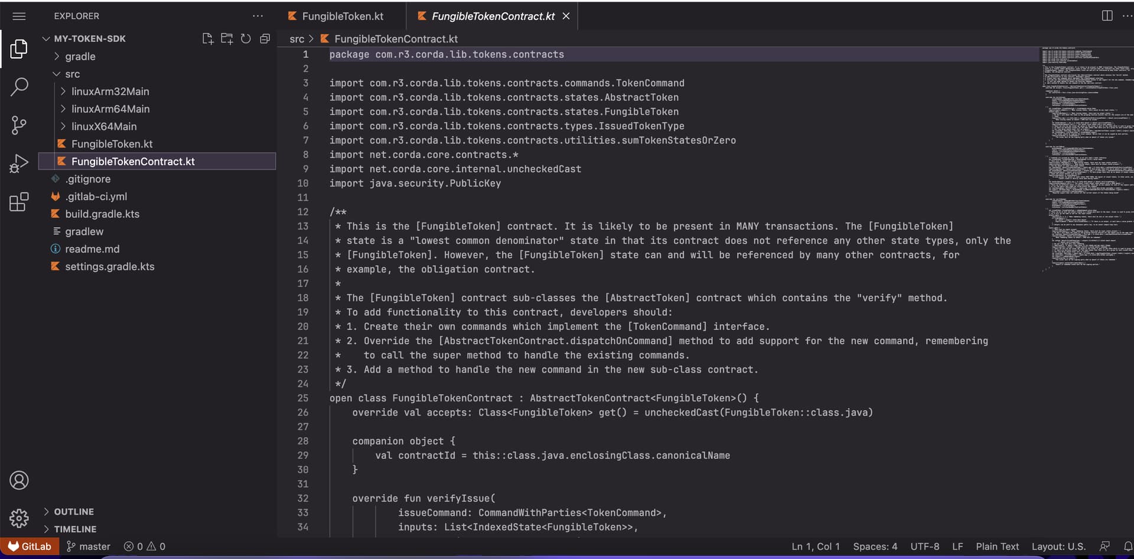
Task: Open the Run and Debug view icon
Action: (x=18, y=163)
